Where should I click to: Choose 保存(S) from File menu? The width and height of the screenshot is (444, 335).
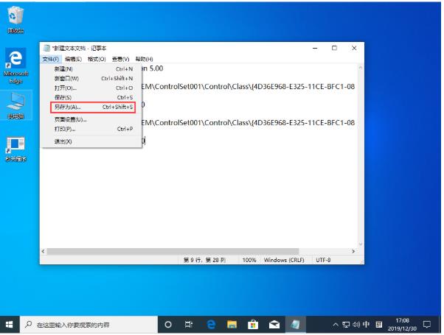91,97
